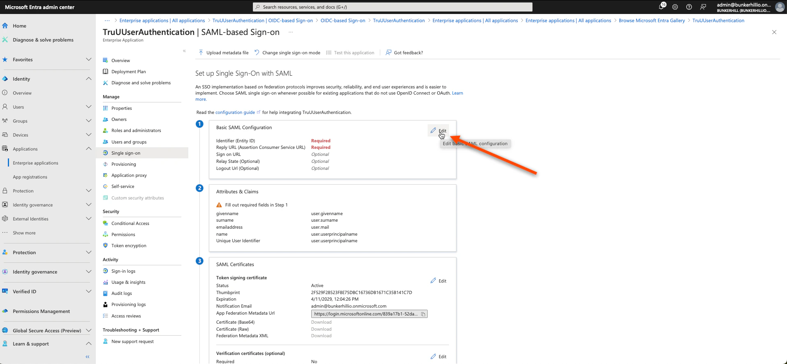This screenshot has width=787, height=364.
Task: Click Change single sign-on mode
Action: (x=287, y=53)
